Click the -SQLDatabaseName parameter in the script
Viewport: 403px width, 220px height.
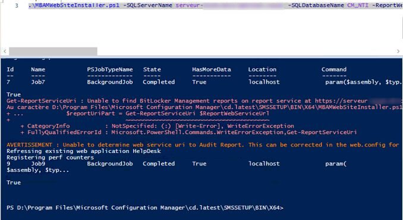coord(316,5)
